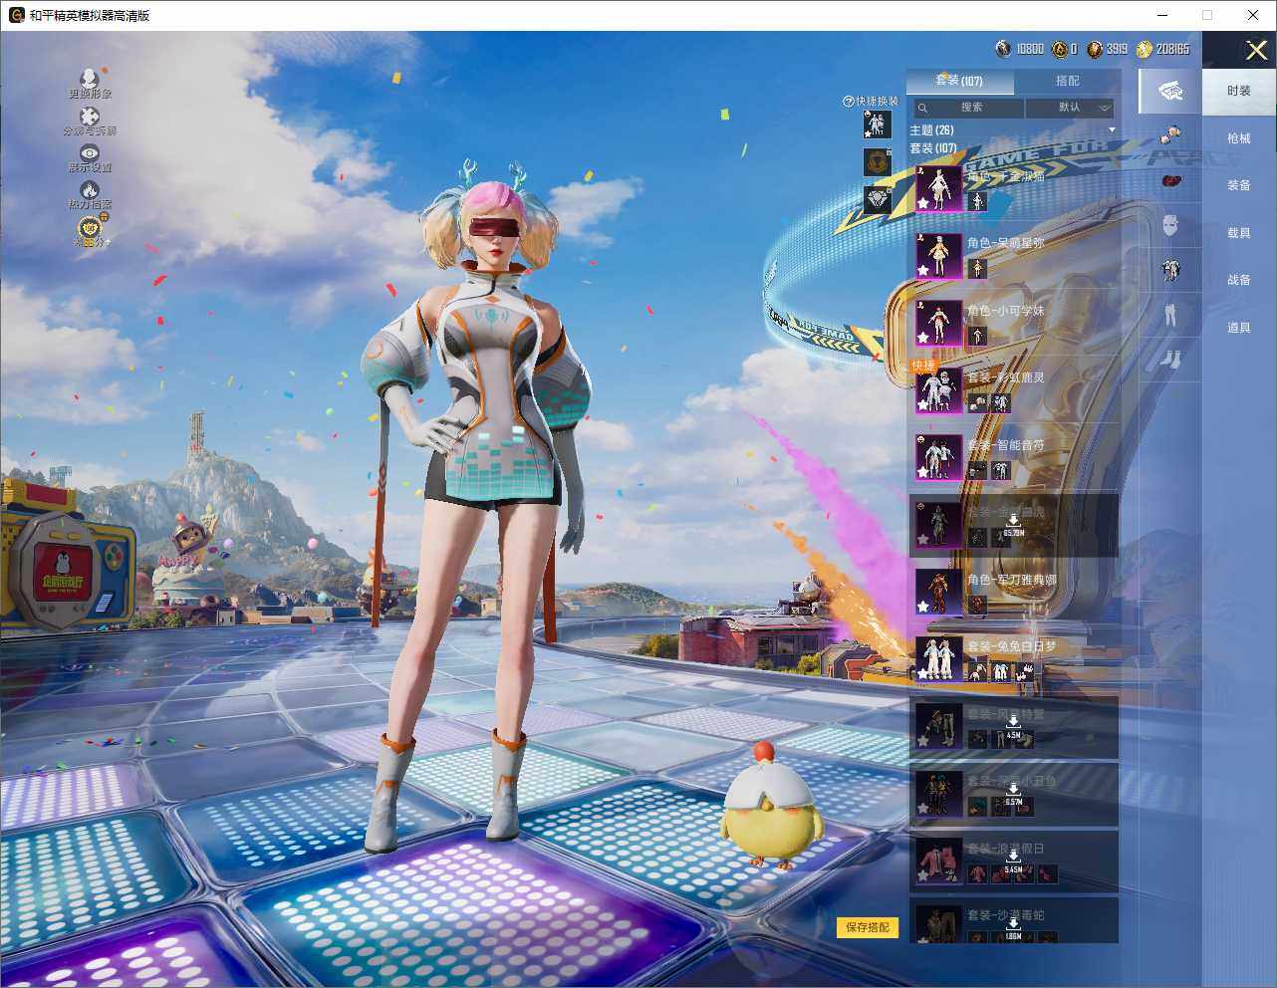
Task: Favorite the 千金淑猫 outfit with its star
Action: pos(923,203)
